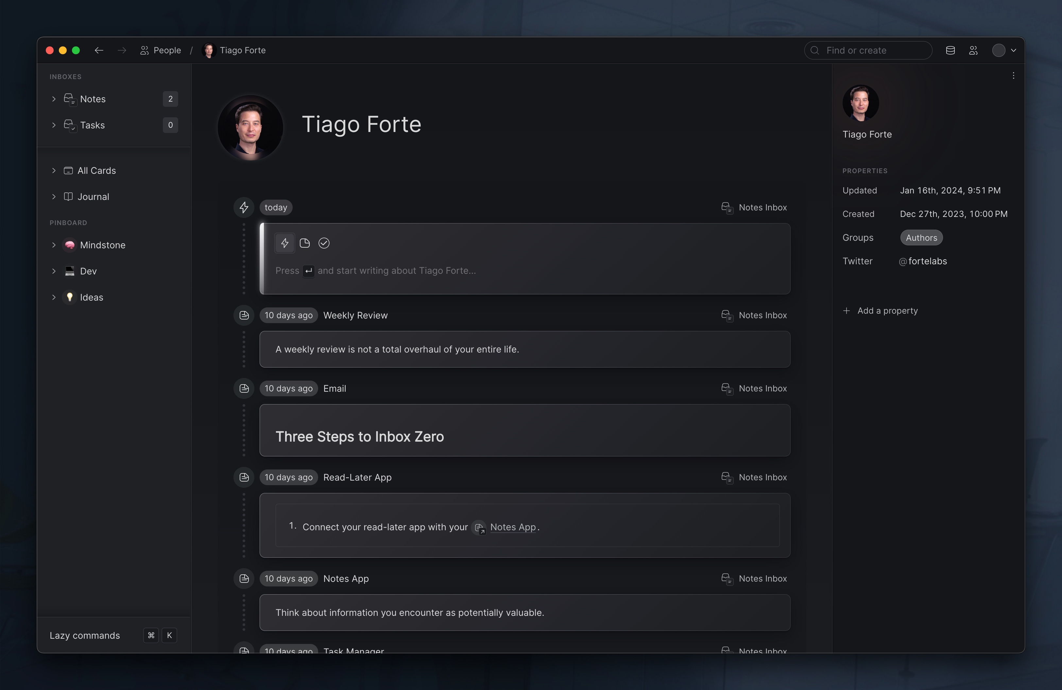This screenshot has height=690, width=1062.
Task: Click Notes Inbox on the Notes App row
Action: point(754,578)
